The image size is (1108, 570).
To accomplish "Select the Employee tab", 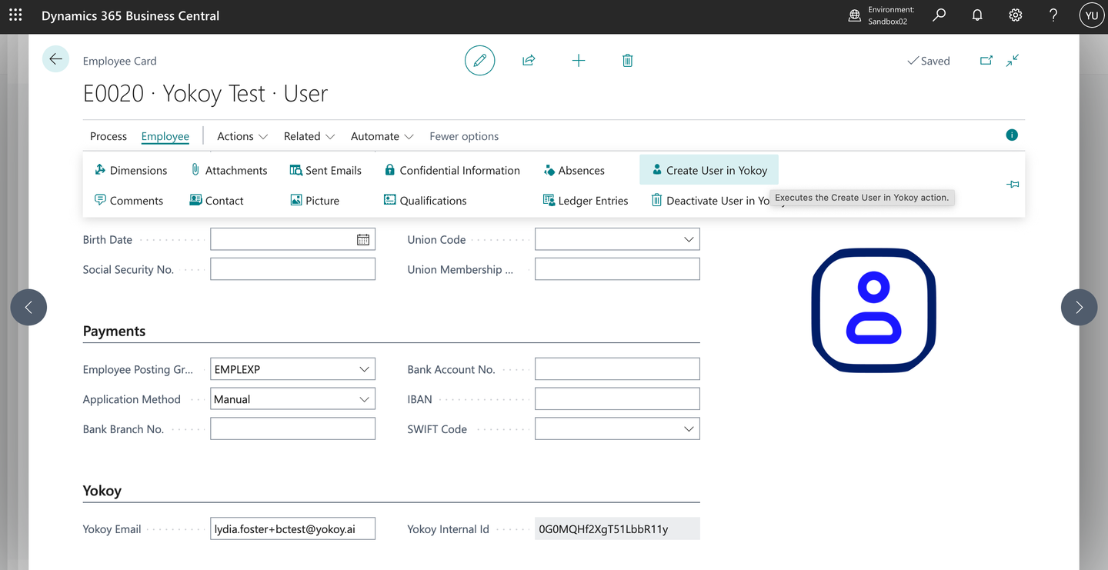I will point(165,136).
